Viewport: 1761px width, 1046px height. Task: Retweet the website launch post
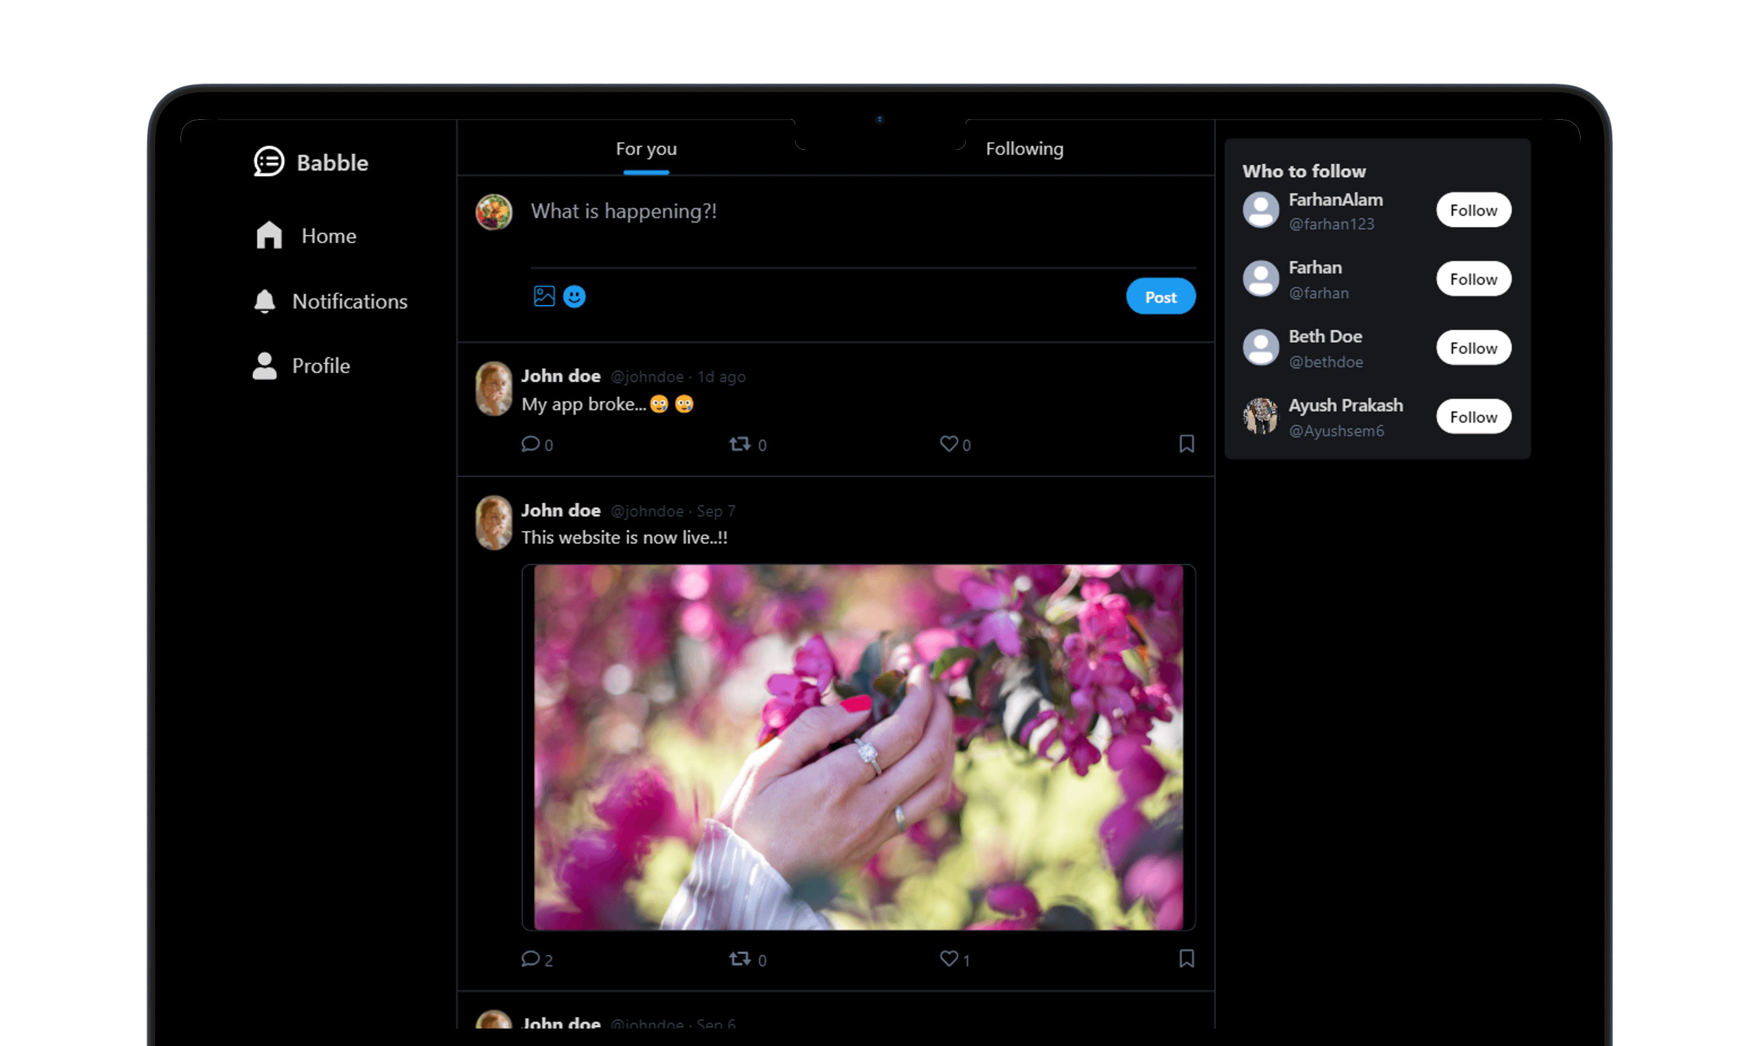point(740,959)
